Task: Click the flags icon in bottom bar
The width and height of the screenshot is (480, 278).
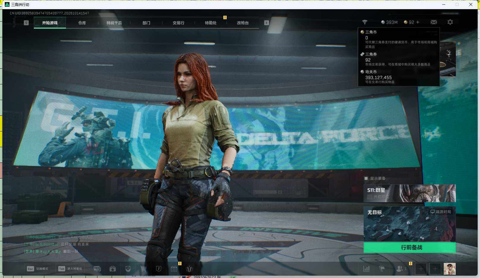Action: [382, 269]
